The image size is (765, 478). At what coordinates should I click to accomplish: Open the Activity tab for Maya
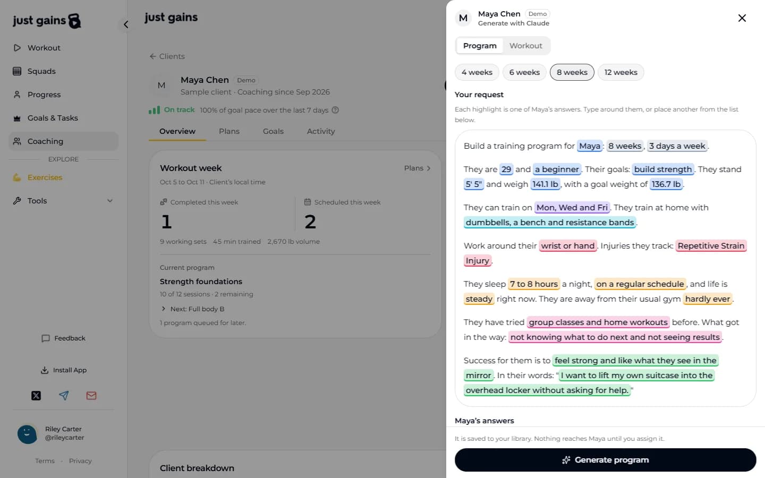pyautogui.click(x=321, y=131)
